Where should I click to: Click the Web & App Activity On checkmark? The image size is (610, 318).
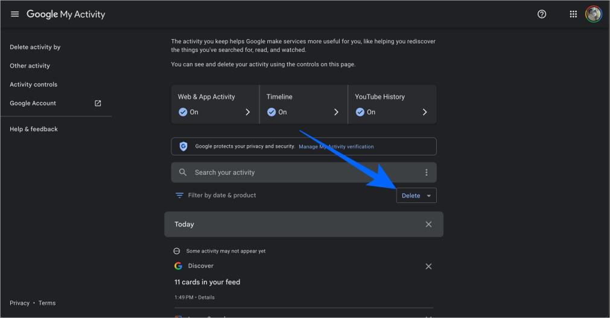point(183,112)
